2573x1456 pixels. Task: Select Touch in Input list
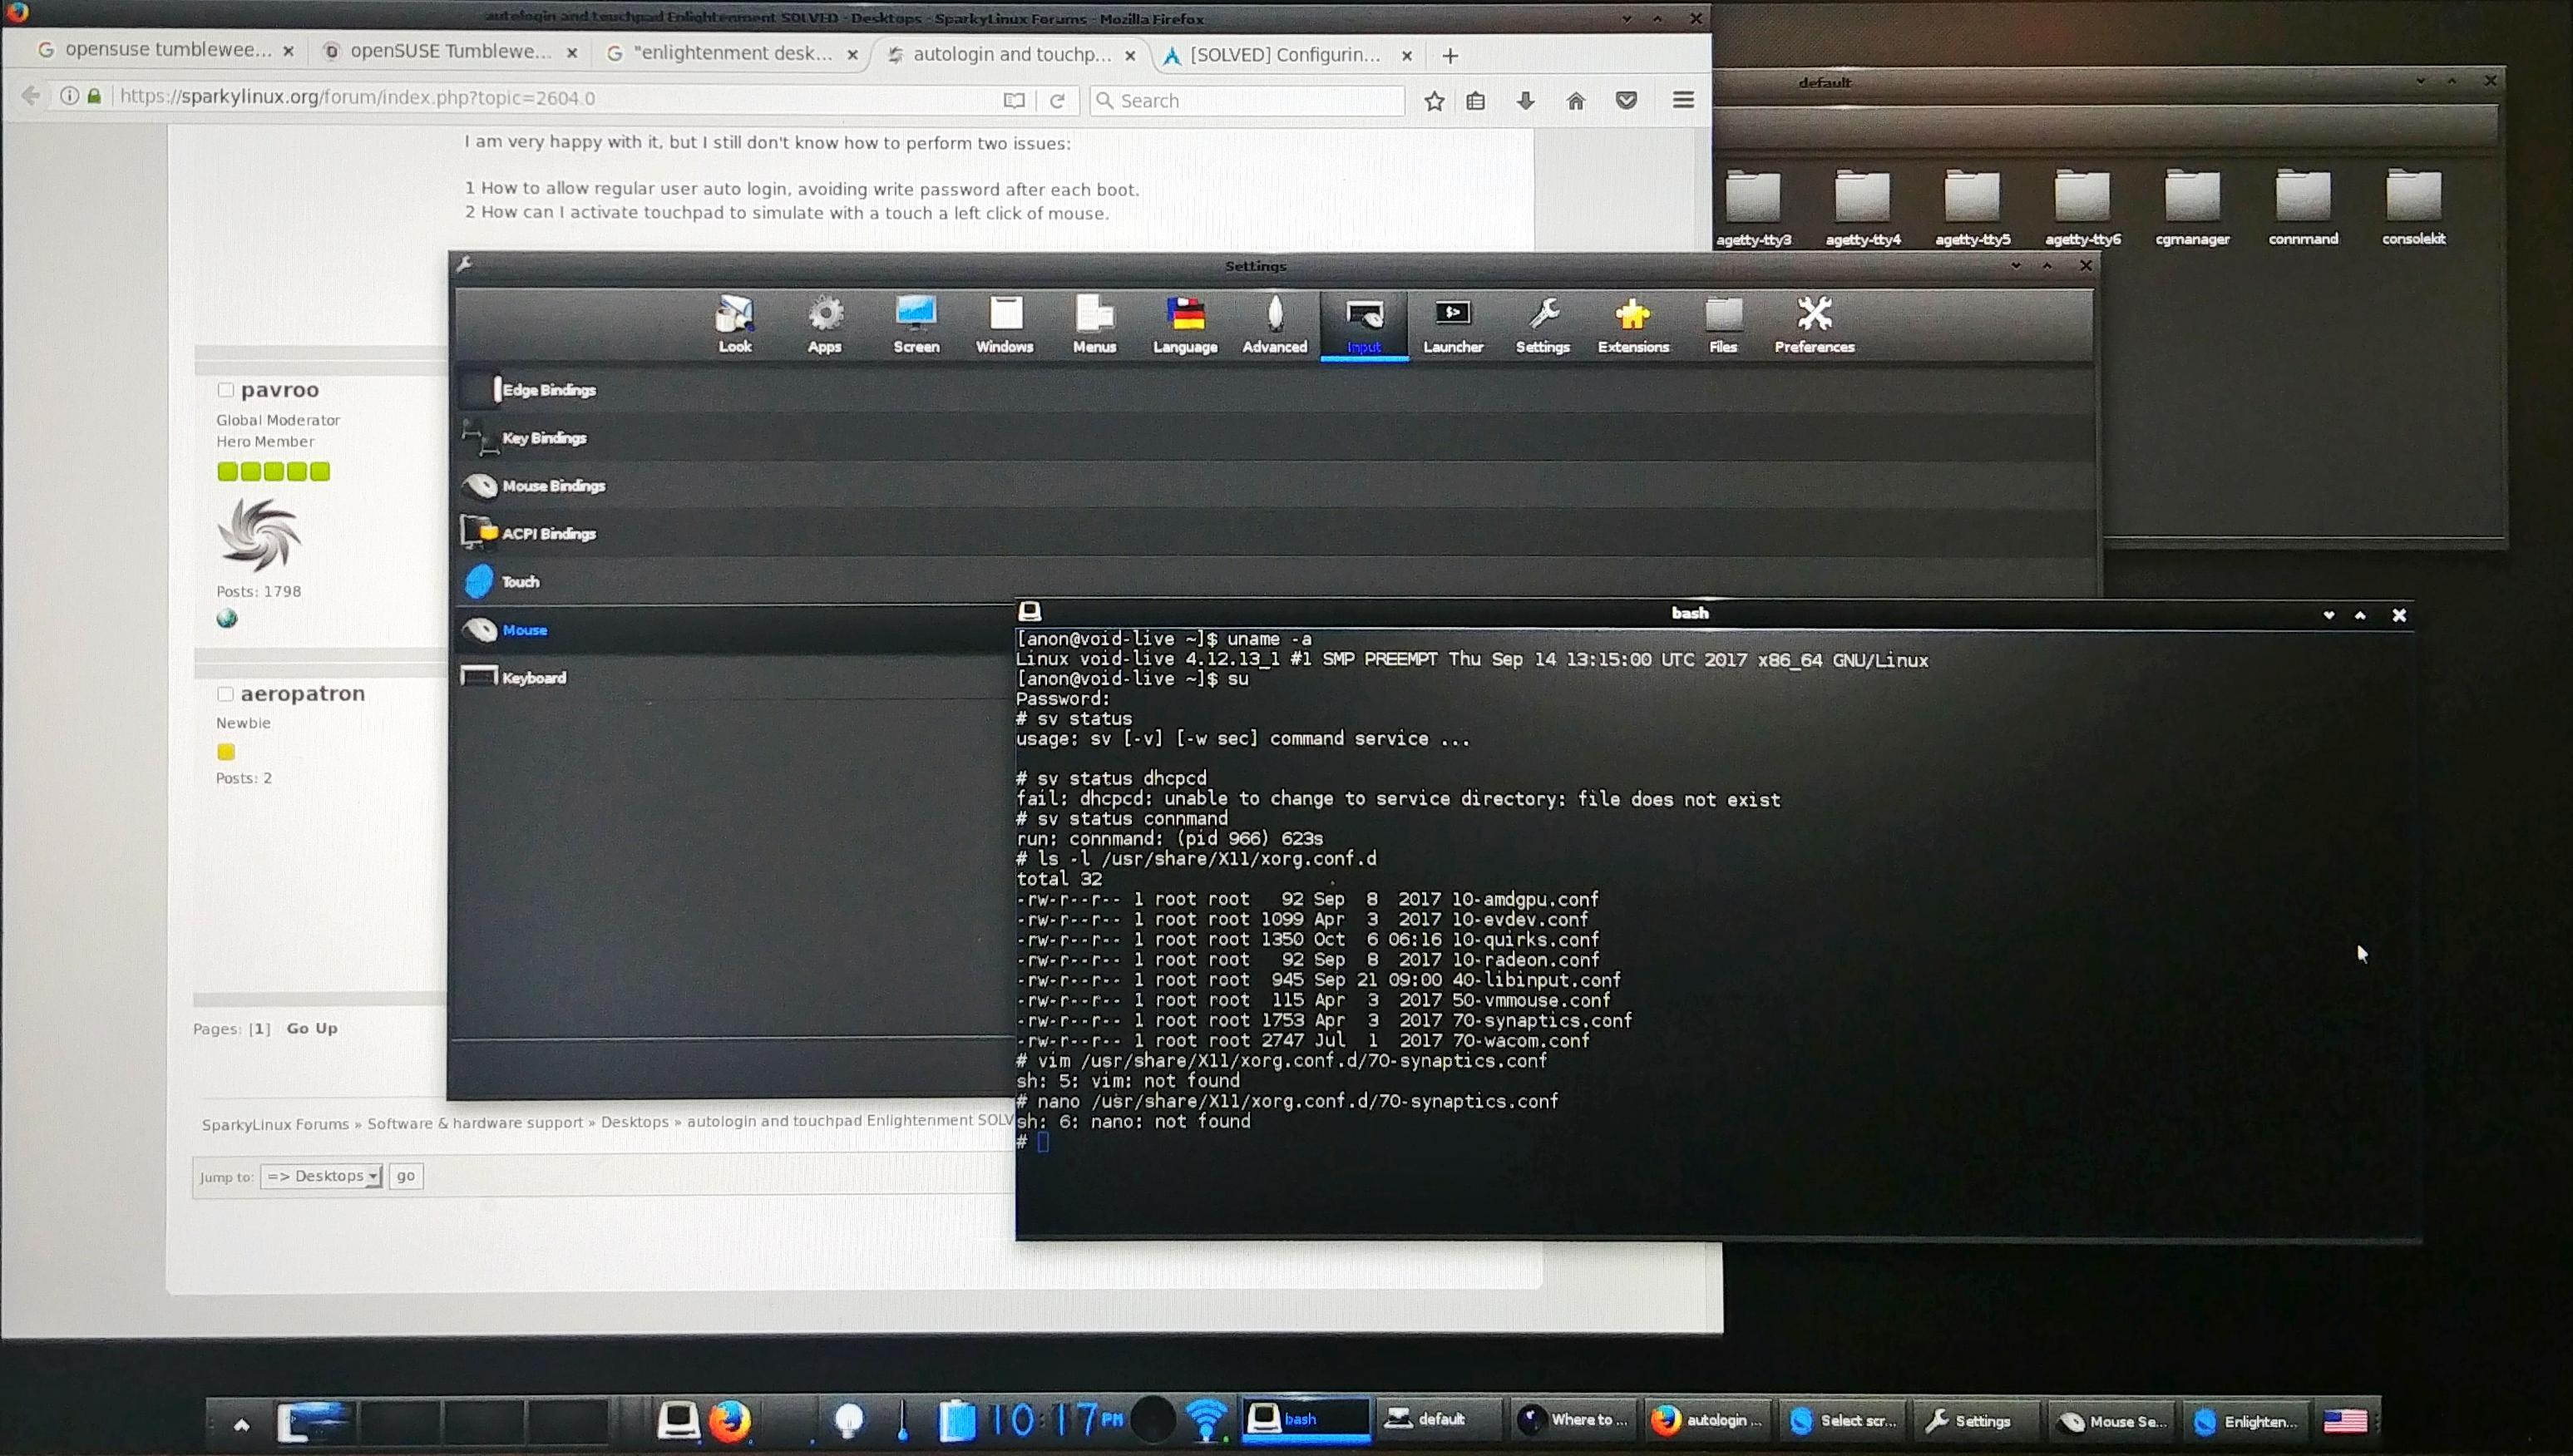click(x=1276, y=582)
